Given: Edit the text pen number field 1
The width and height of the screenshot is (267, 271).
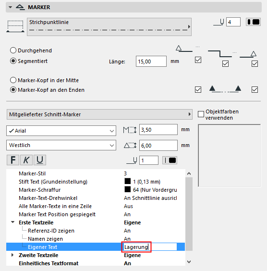Looking at the screenshot, I should tap(149, 160).
